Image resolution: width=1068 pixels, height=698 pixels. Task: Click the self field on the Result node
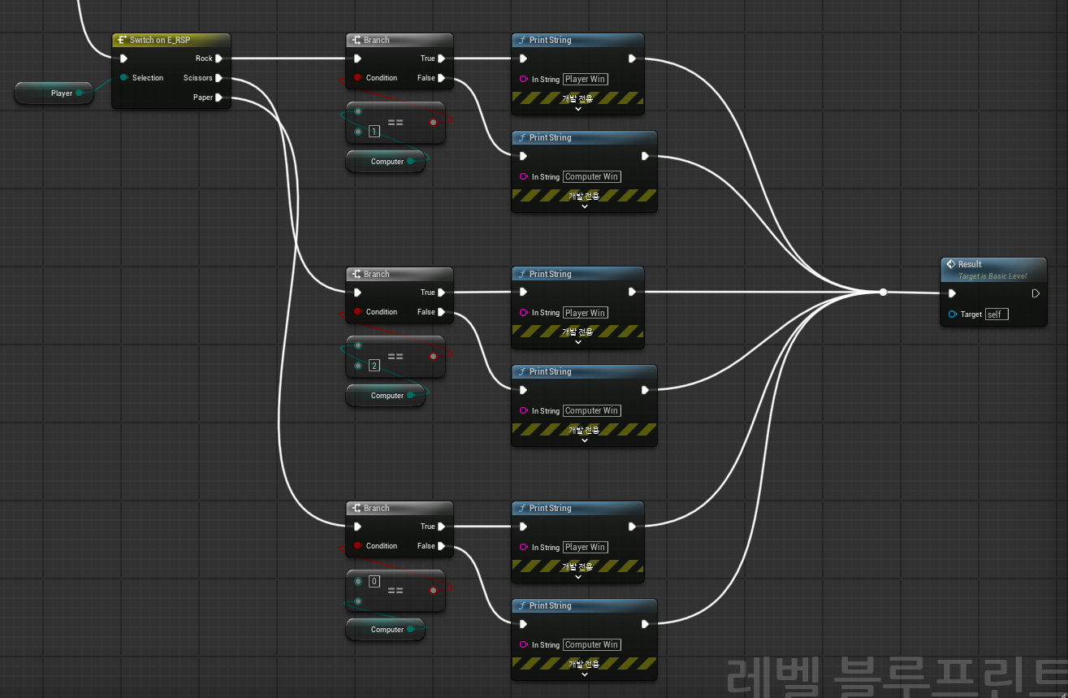997,314
